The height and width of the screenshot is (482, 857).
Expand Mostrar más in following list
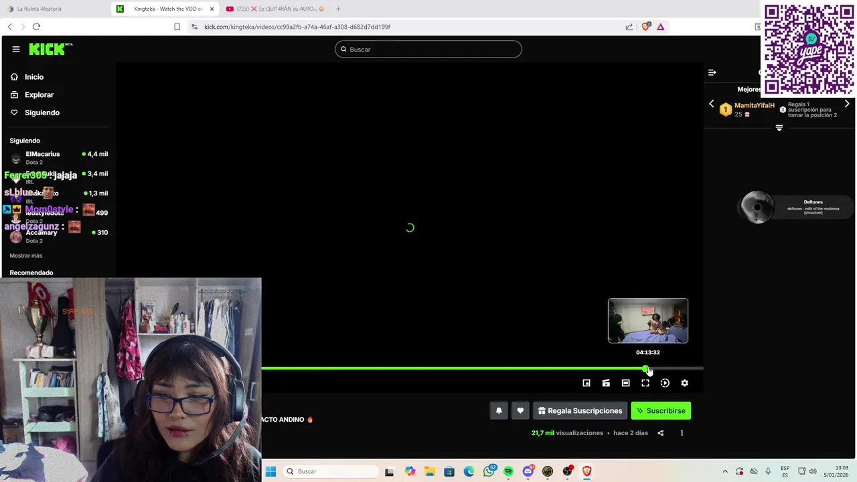click(x=26, y=256)
